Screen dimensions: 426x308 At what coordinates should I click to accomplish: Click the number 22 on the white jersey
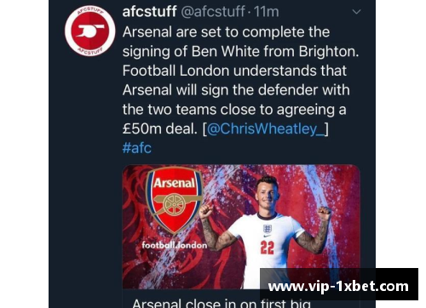pyautogui.click(x=268, y=248)
